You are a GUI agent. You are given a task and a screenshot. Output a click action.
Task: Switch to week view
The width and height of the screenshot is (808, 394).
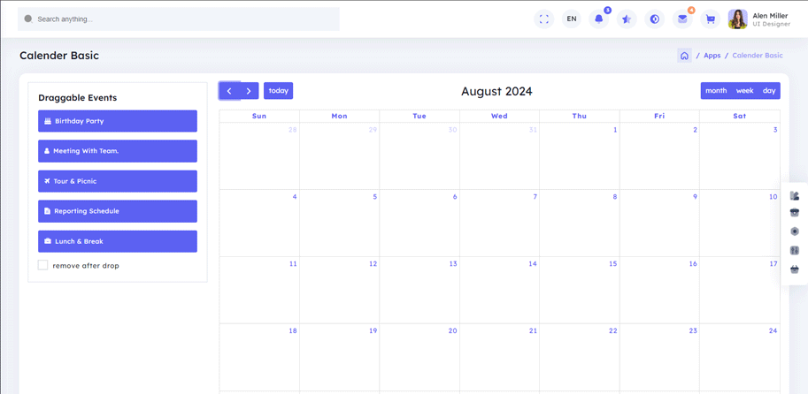[744, 91]
